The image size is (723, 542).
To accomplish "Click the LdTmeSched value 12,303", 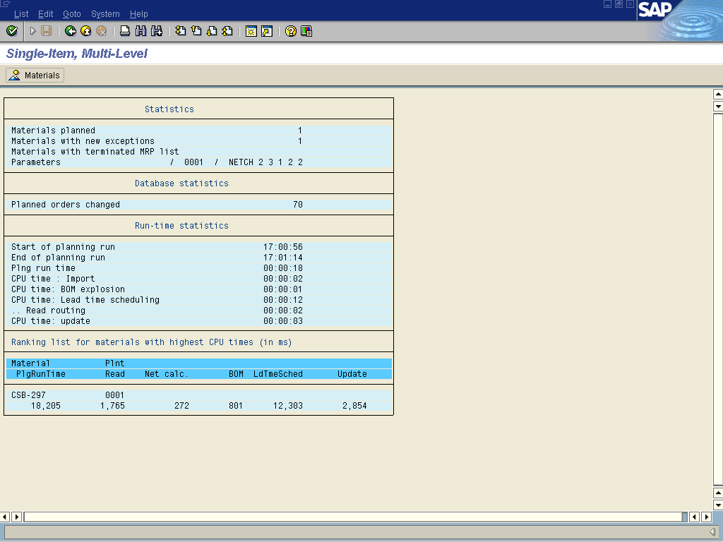I will 288,406.
